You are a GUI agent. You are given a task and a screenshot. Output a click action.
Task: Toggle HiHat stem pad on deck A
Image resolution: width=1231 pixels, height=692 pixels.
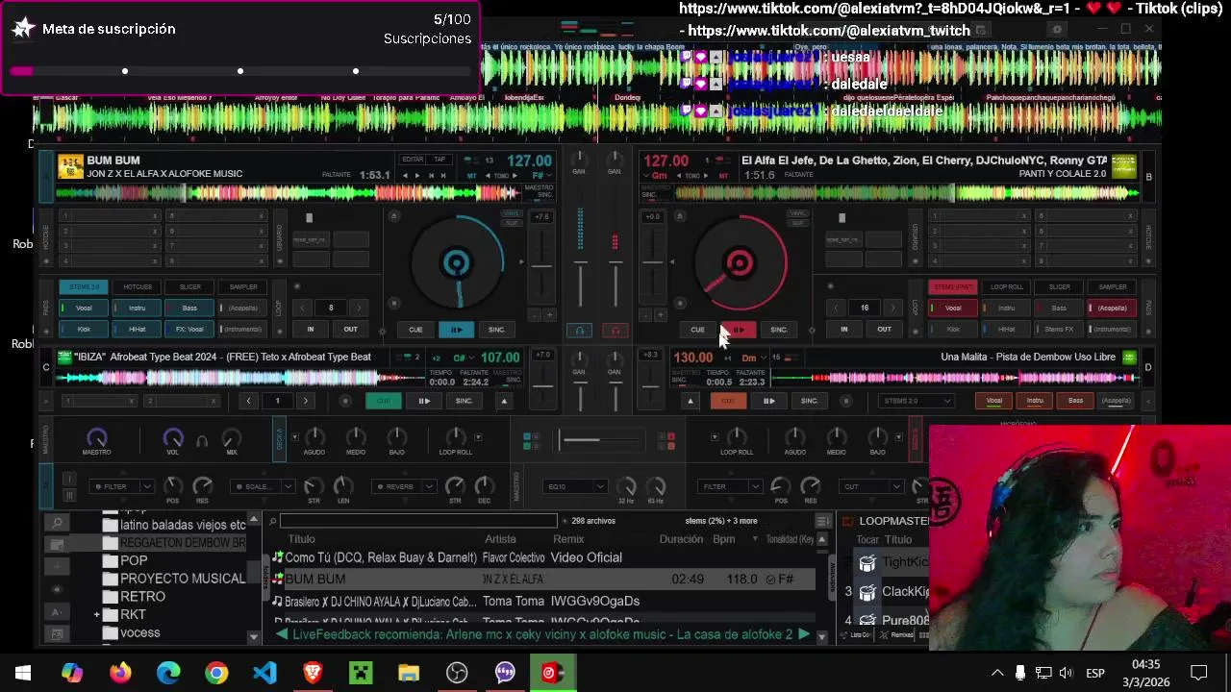137,329
